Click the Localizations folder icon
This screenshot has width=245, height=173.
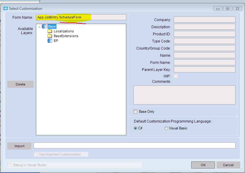(50, 31)
